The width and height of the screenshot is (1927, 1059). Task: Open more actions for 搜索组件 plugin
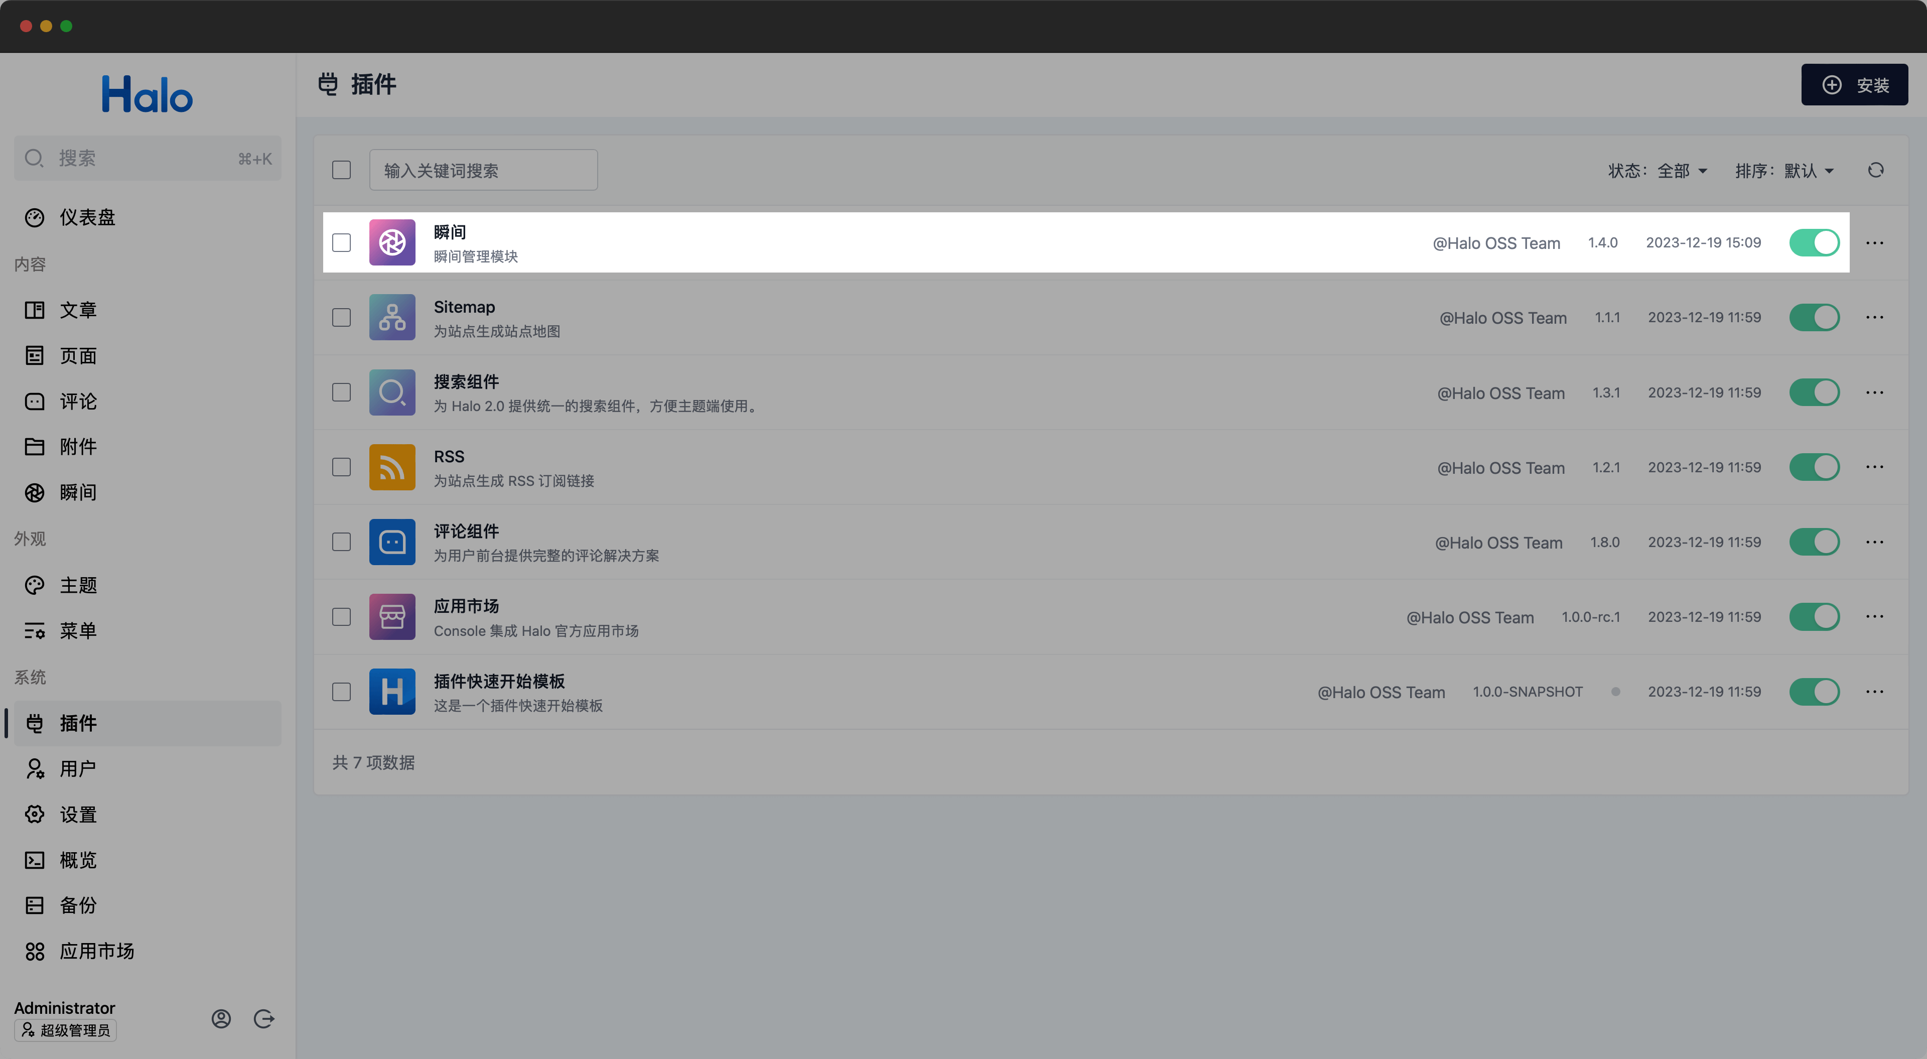click(x=1875, y=392)
